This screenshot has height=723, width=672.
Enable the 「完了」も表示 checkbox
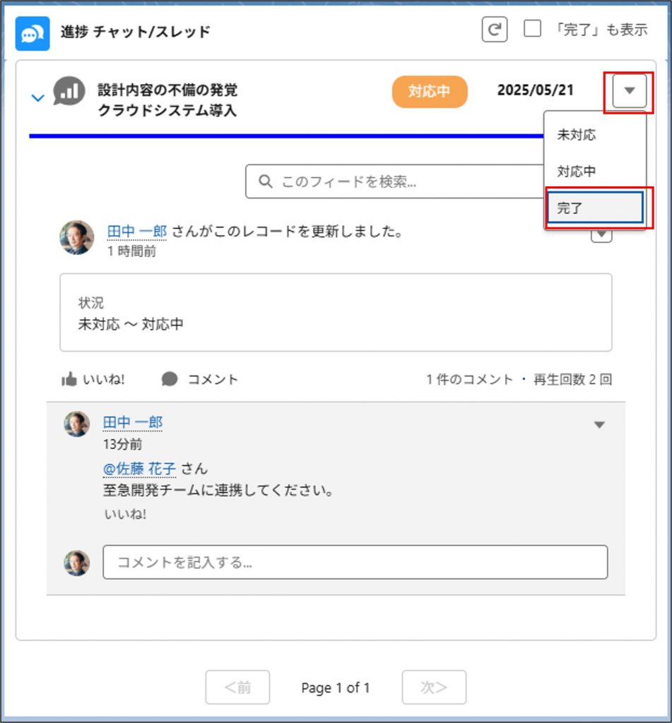coord(533,30)
